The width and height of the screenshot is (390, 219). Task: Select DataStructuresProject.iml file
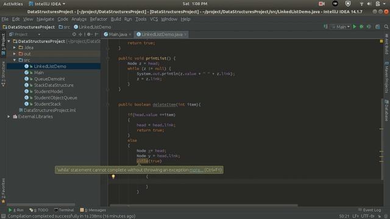pos(49,110)
